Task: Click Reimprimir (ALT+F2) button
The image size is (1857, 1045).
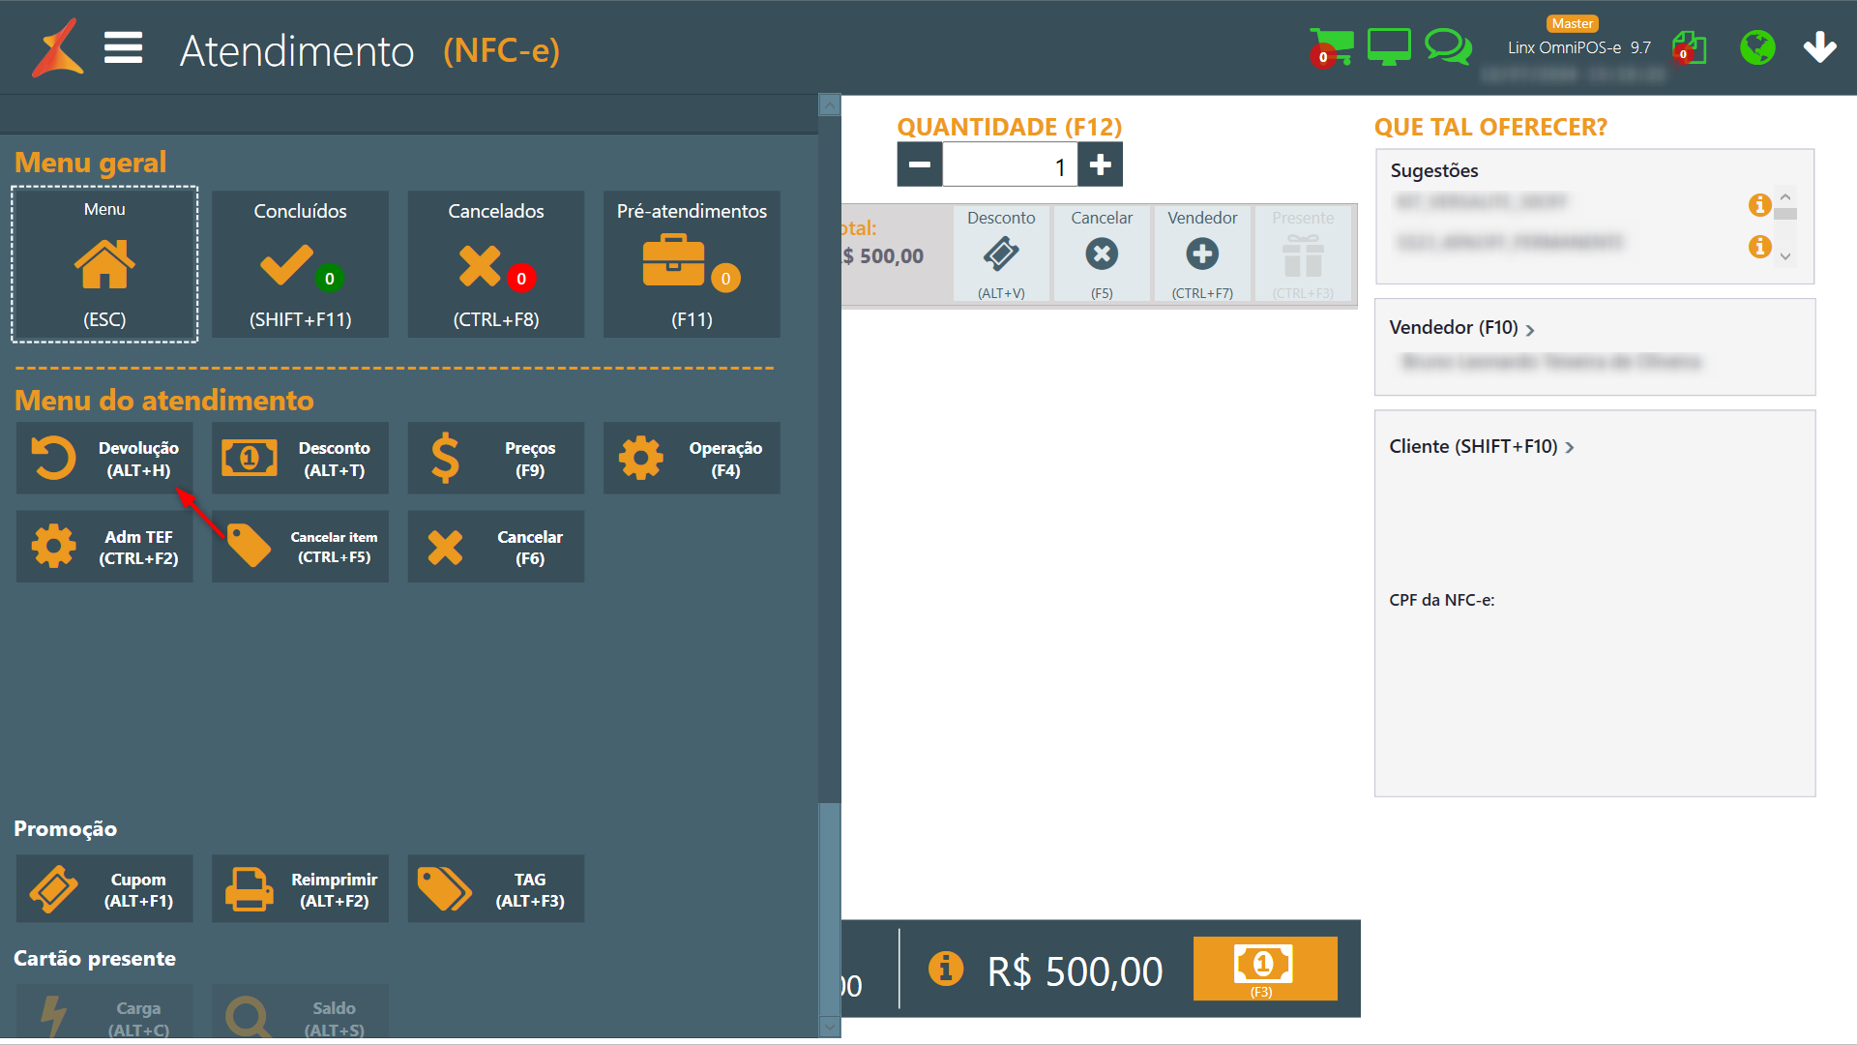Action: (300, 889)
